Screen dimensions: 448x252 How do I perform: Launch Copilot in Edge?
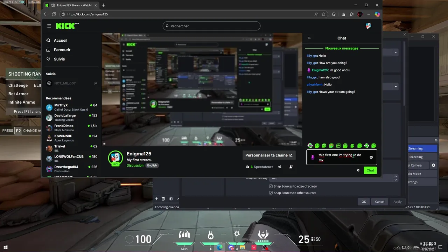(377, 14)
